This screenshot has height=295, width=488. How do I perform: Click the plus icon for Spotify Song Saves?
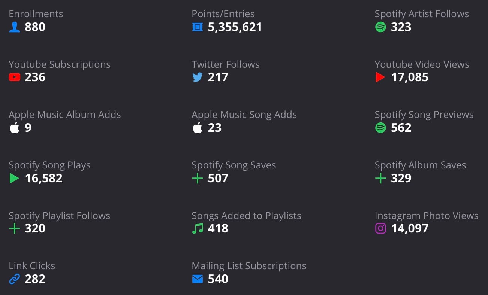197,178
